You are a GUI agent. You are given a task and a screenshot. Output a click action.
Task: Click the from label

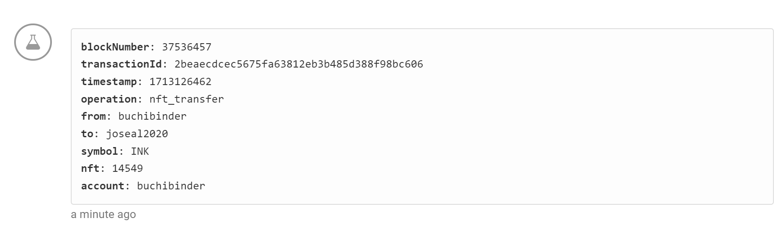[x=94, y=116]
